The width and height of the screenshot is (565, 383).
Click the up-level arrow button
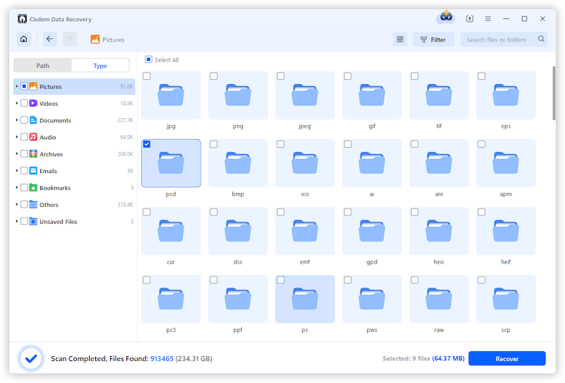[x=70, y=40]
